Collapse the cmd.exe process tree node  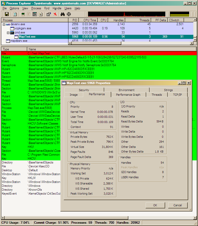tap(8, 32)
